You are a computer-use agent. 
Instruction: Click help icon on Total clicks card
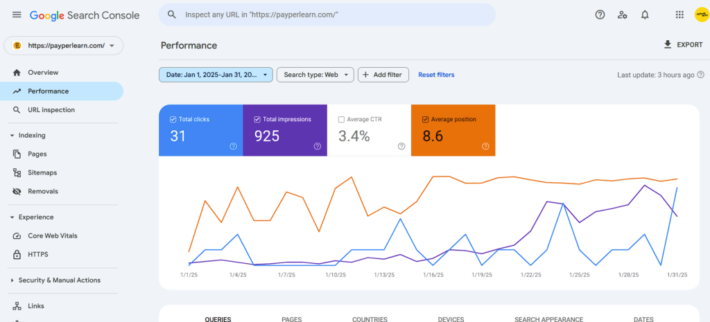pos(233,146)
